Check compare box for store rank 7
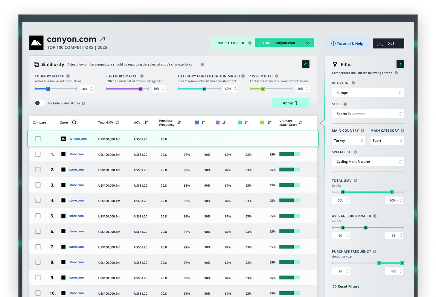The height and width of the screenshot is (297, 436). click(x=38, y=247)
